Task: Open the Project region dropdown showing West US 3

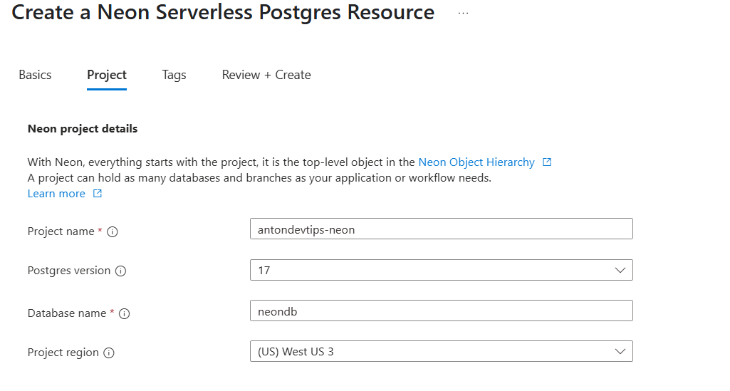Action: [x=442, y=351]
